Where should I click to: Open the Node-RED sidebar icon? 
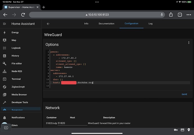(x=5, y=71)
